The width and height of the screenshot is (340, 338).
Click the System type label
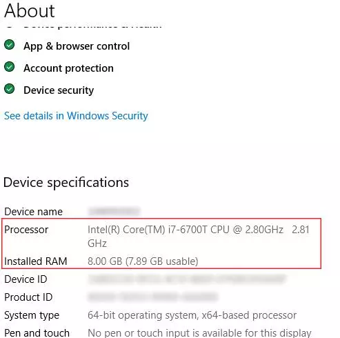[32, 315]
